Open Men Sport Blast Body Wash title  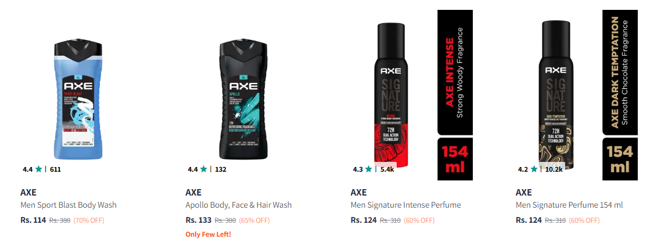pyautogui.click(x=69, y=205)
